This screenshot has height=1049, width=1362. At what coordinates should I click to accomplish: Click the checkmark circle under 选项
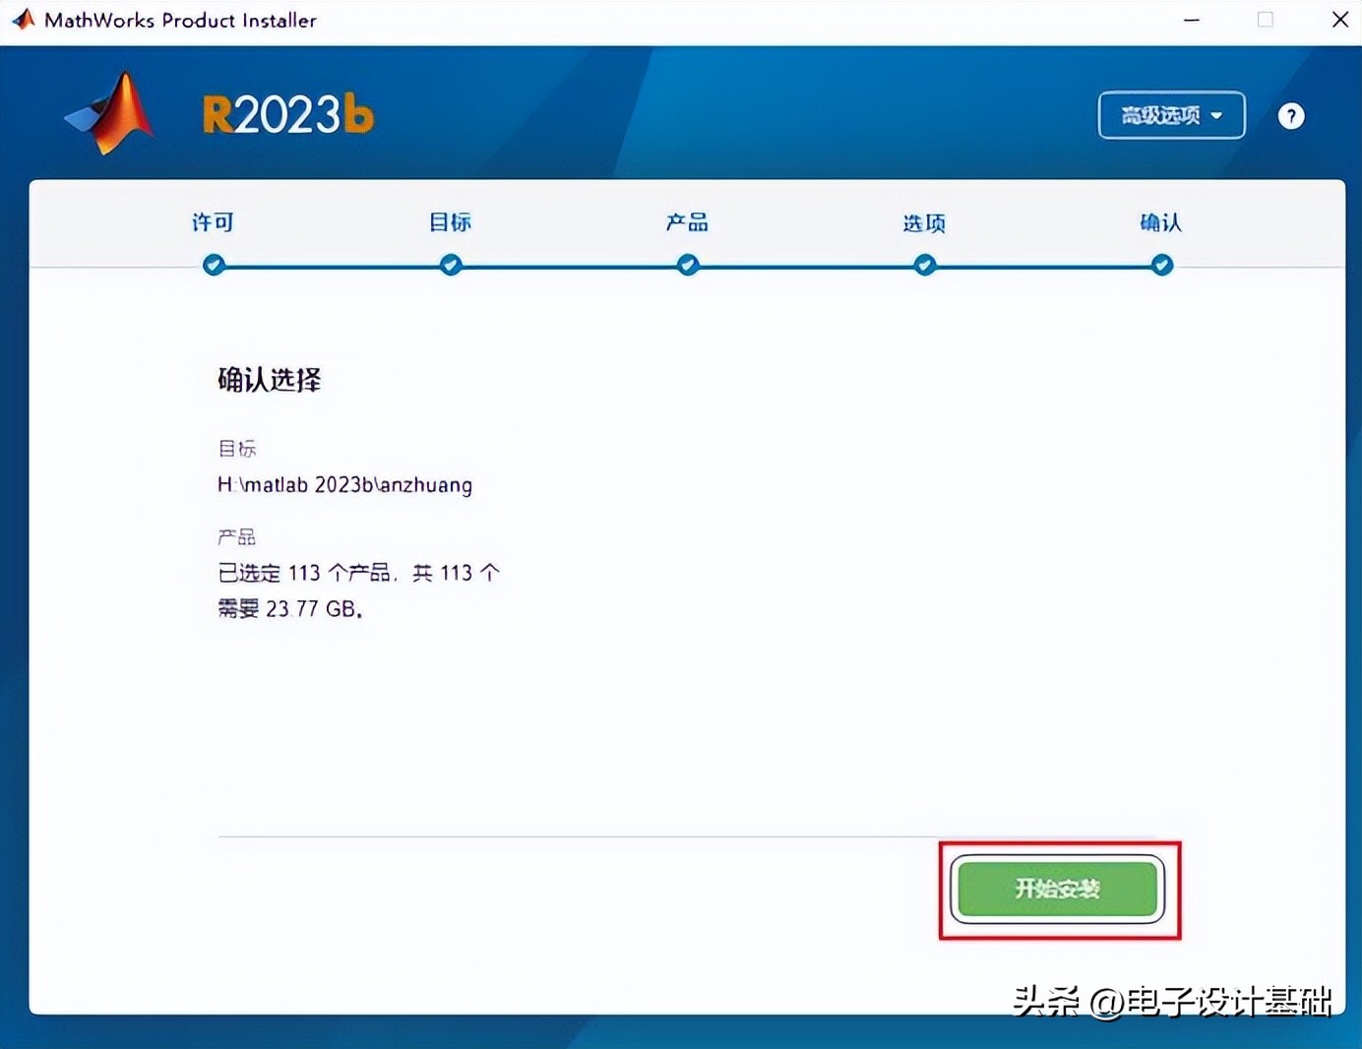(x=925, y=265)
